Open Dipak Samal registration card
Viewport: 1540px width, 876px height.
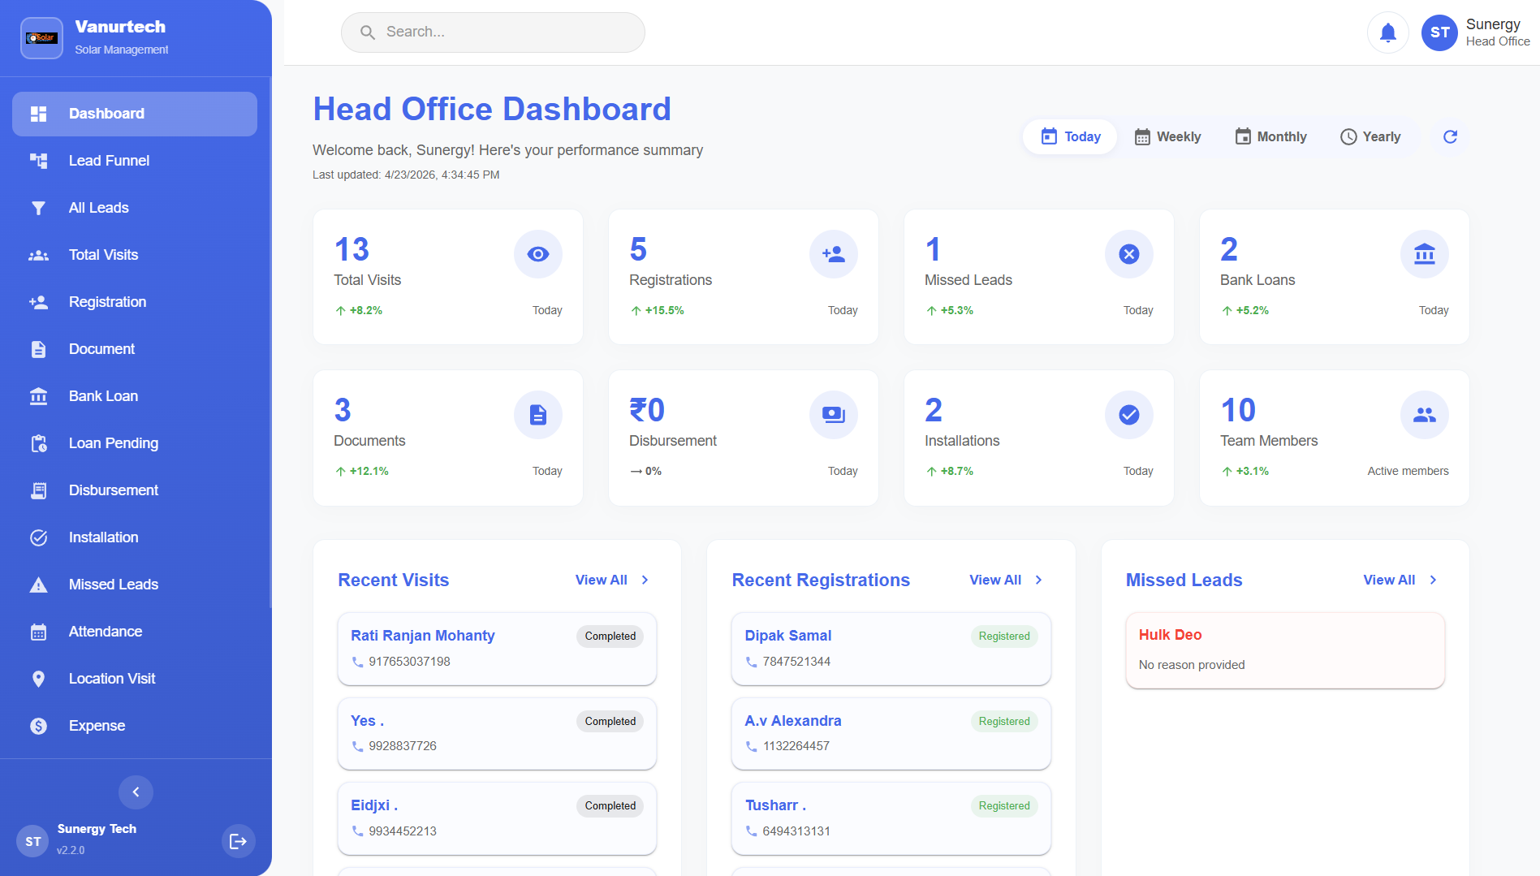891,648
